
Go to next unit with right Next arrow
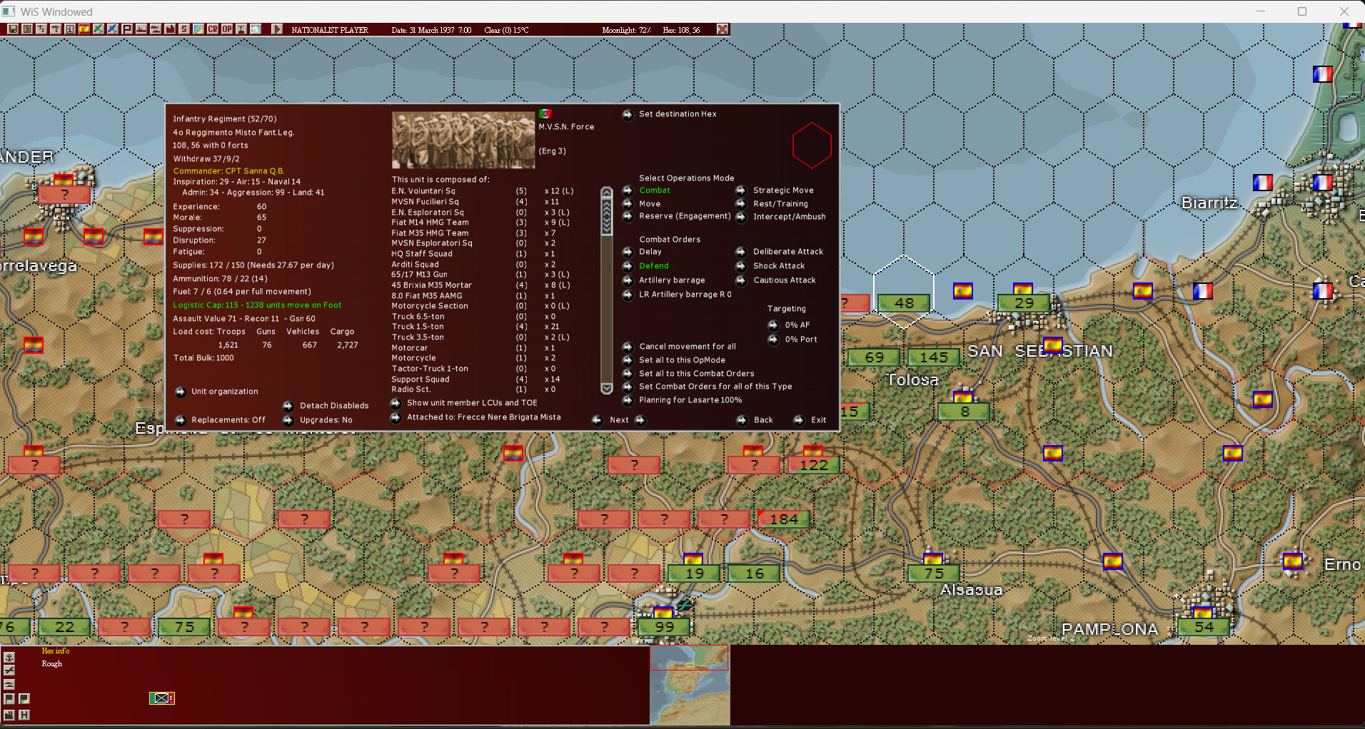click(x=641, y=420)
